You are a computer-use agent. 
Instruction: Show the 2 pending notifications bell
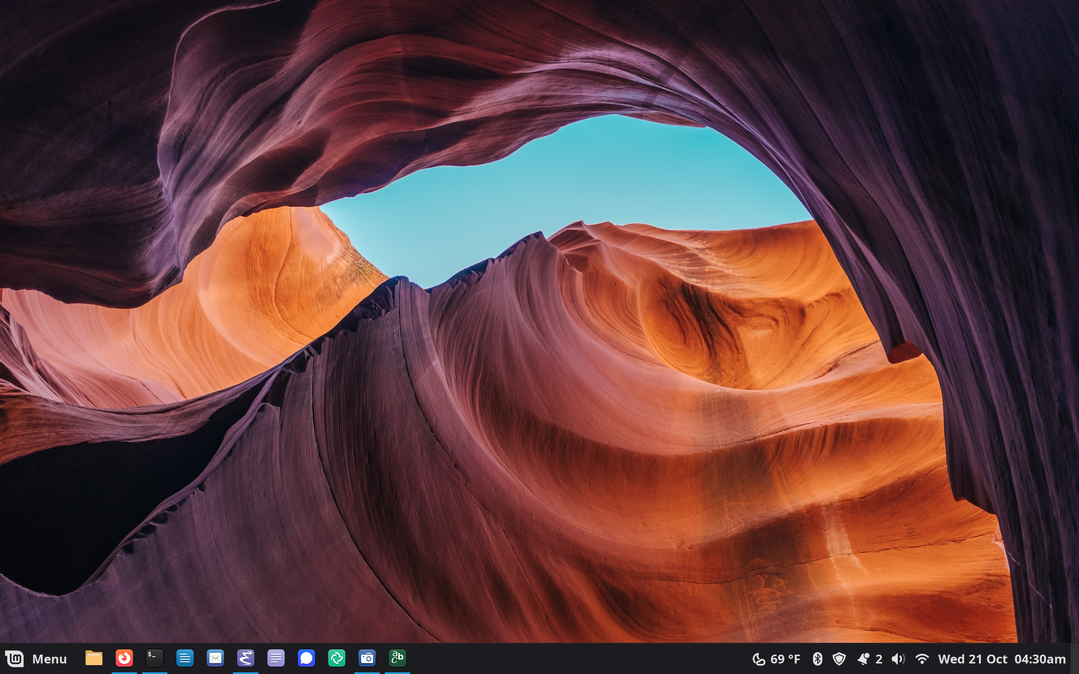(870, 659)
